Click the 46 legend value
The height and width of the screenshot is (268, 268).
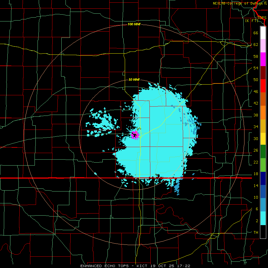pos(256,92)
